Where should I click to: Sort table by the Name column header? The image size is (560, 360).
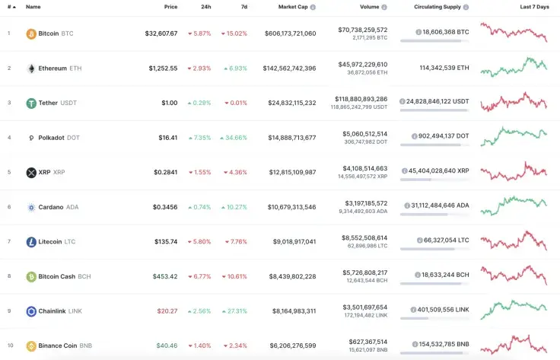click(33, 7)
